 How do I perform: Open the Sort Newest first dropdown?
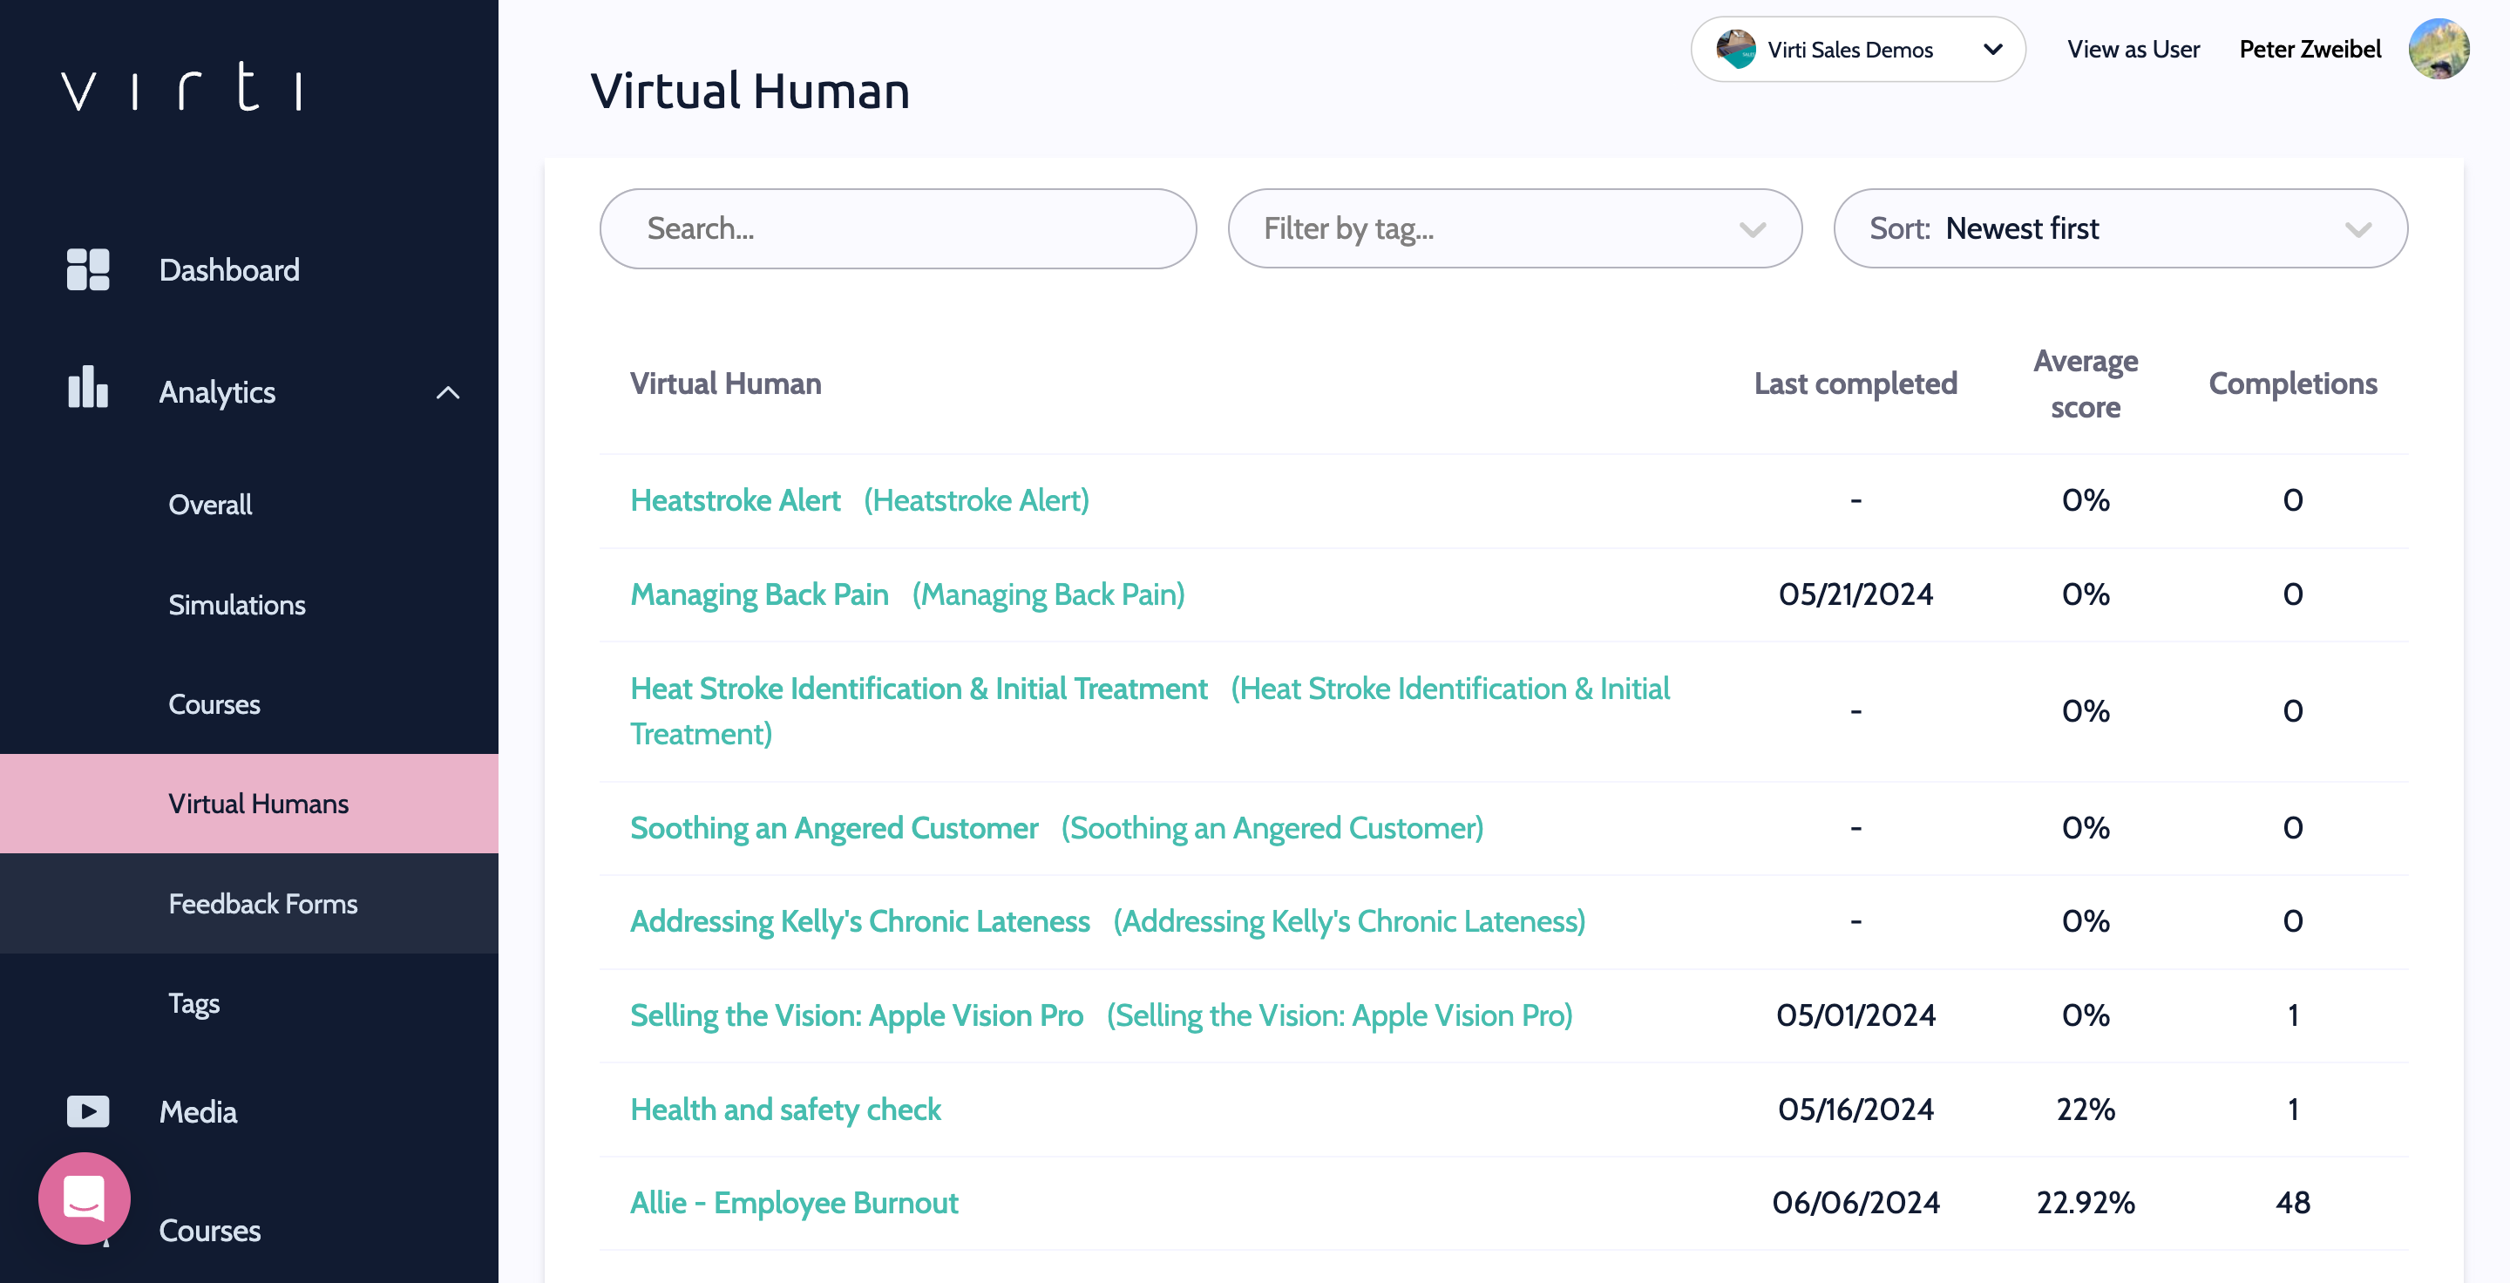(x=2120, y=229)
